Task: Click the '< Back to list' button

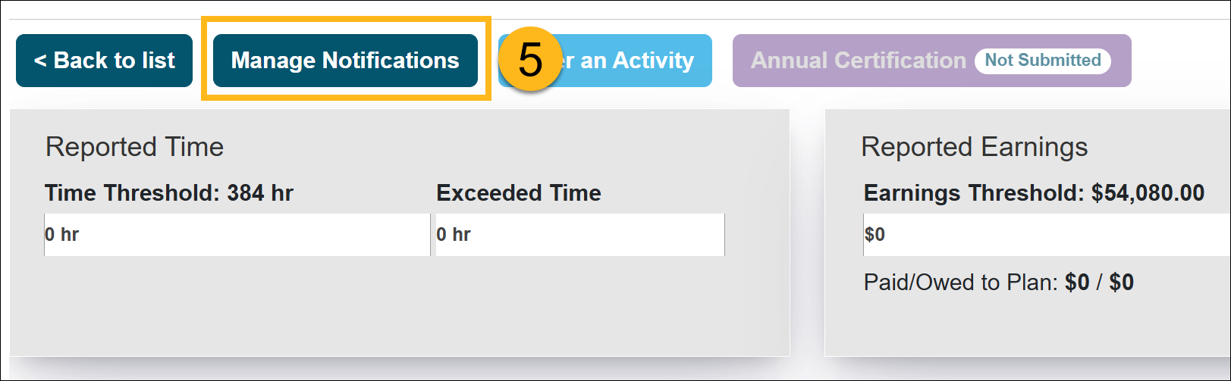Action: click(x=104, y=61)
